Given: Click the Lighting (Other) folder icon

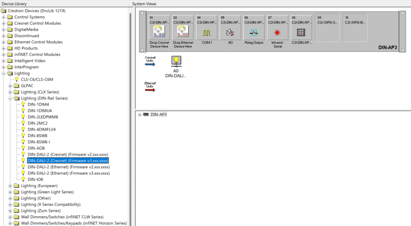Looking at the screenshot, I should click(x=16, y=198).
